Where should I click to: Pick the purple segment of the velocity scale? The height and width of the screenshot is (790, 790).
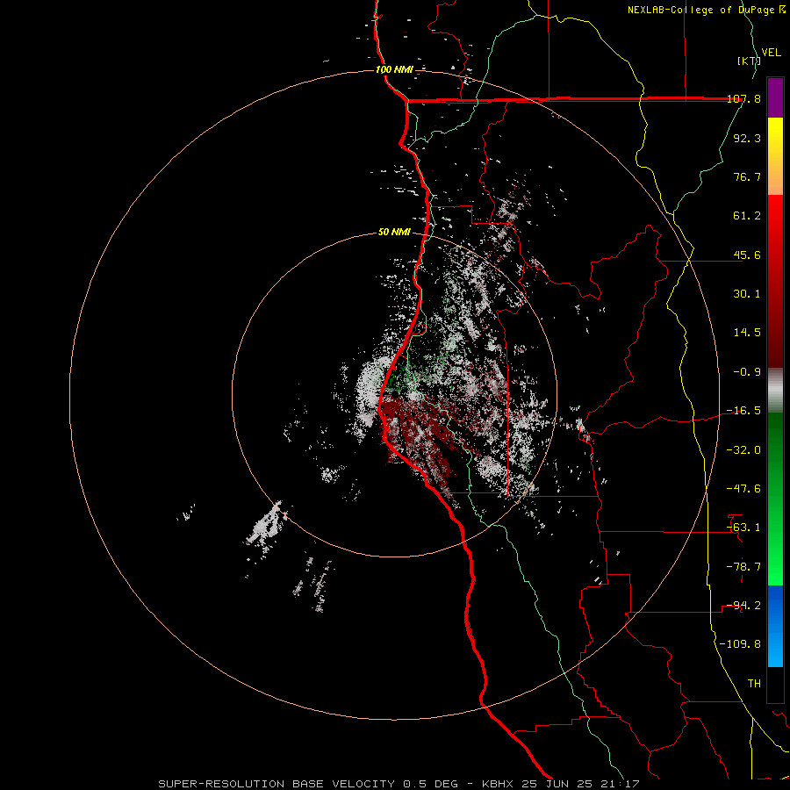coord(775,98)
